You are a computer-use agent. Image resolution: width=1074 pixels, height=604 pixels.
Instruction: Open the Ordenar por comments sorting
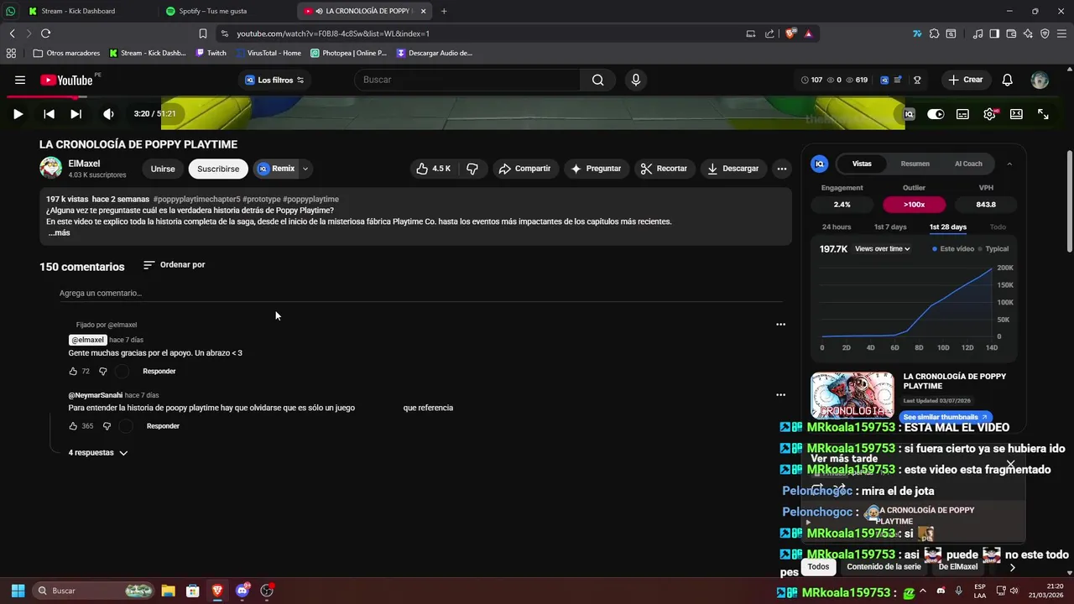pyautogui.click(x=175, y=265)
